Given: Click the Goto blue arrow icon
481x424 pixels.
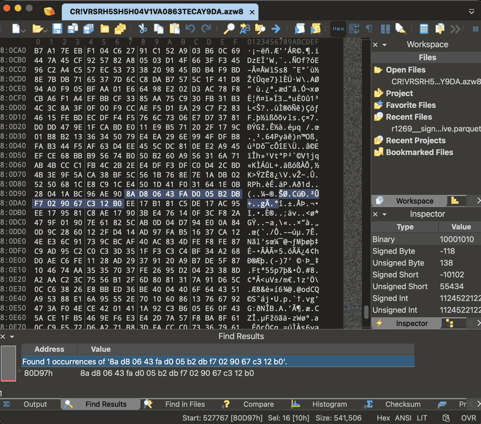Looking at the screenshot, I should pyautogui.click(x=276, y=29).
